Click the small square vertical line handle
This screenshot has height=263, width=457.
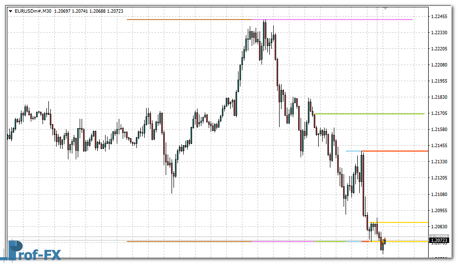pos(376,9)
